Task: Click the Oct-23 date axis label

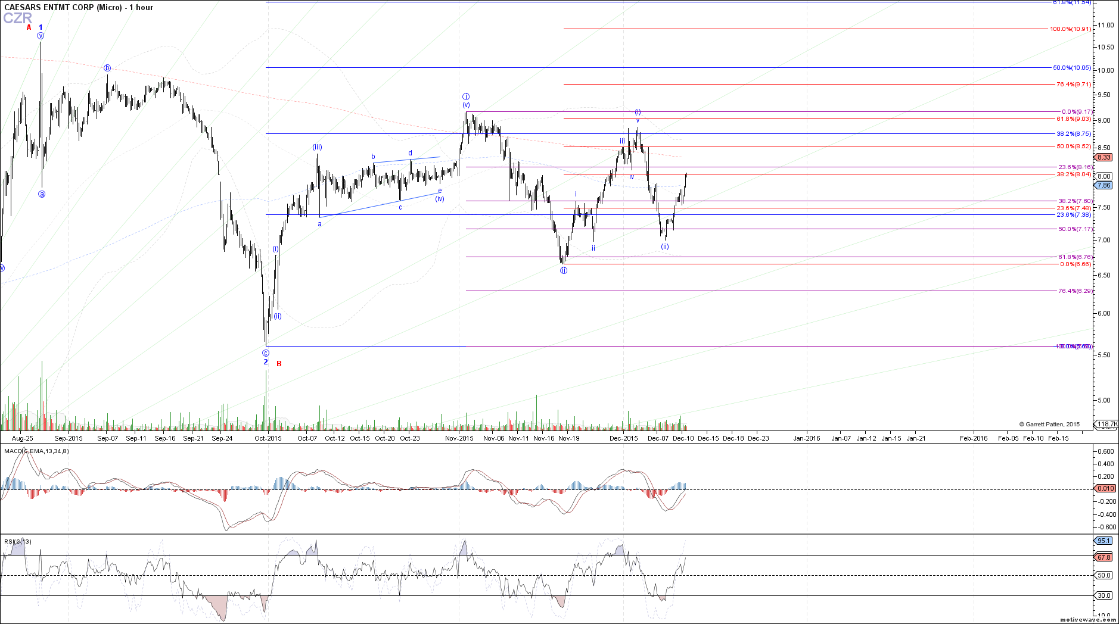Action: 410,438
